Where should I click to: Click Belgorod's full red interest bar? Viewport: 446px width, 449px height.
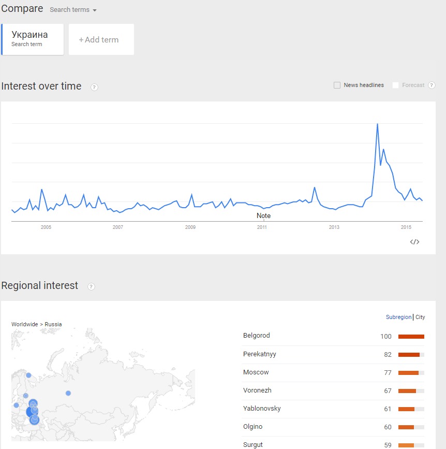[x=411, y=337]
